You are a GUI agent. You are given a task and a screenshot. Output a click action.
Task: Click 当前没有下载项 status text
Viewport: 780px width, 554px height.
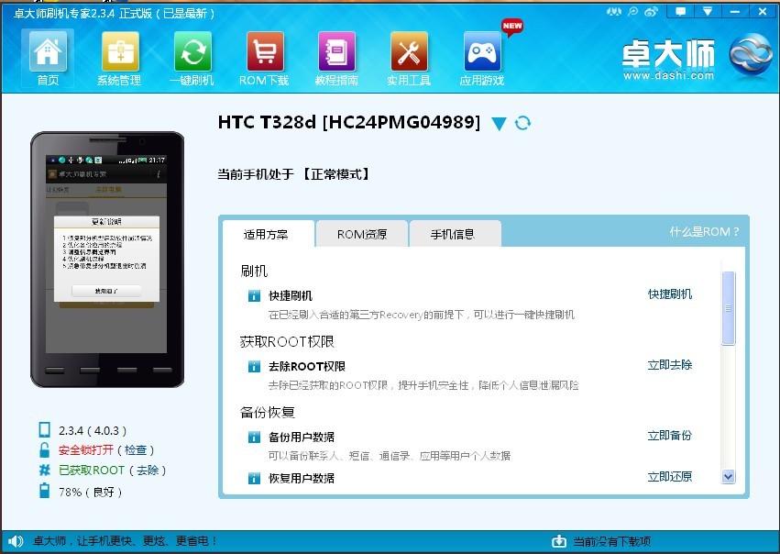[612, 541]
